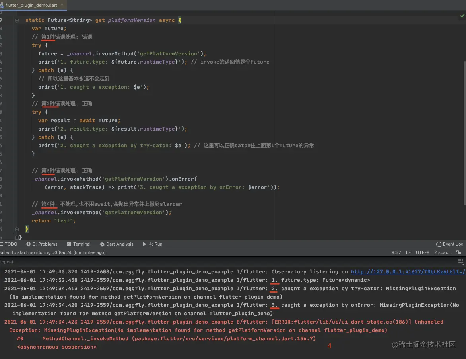Viewport: 466px width, 359px height.
Task: Click the 第4种 comment mentioning slardar
Action: (107, 204)
